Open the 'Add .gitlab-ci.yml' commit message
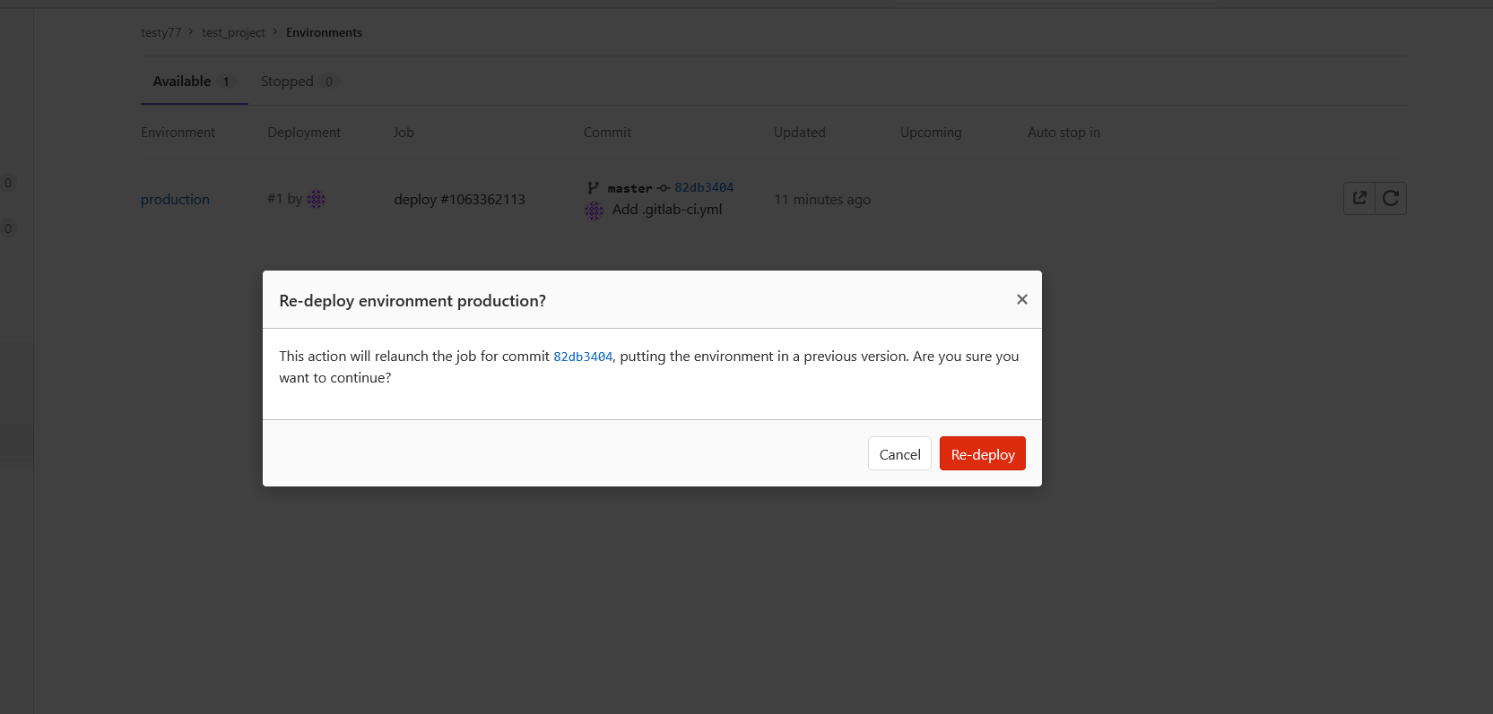 coord(666,210)
